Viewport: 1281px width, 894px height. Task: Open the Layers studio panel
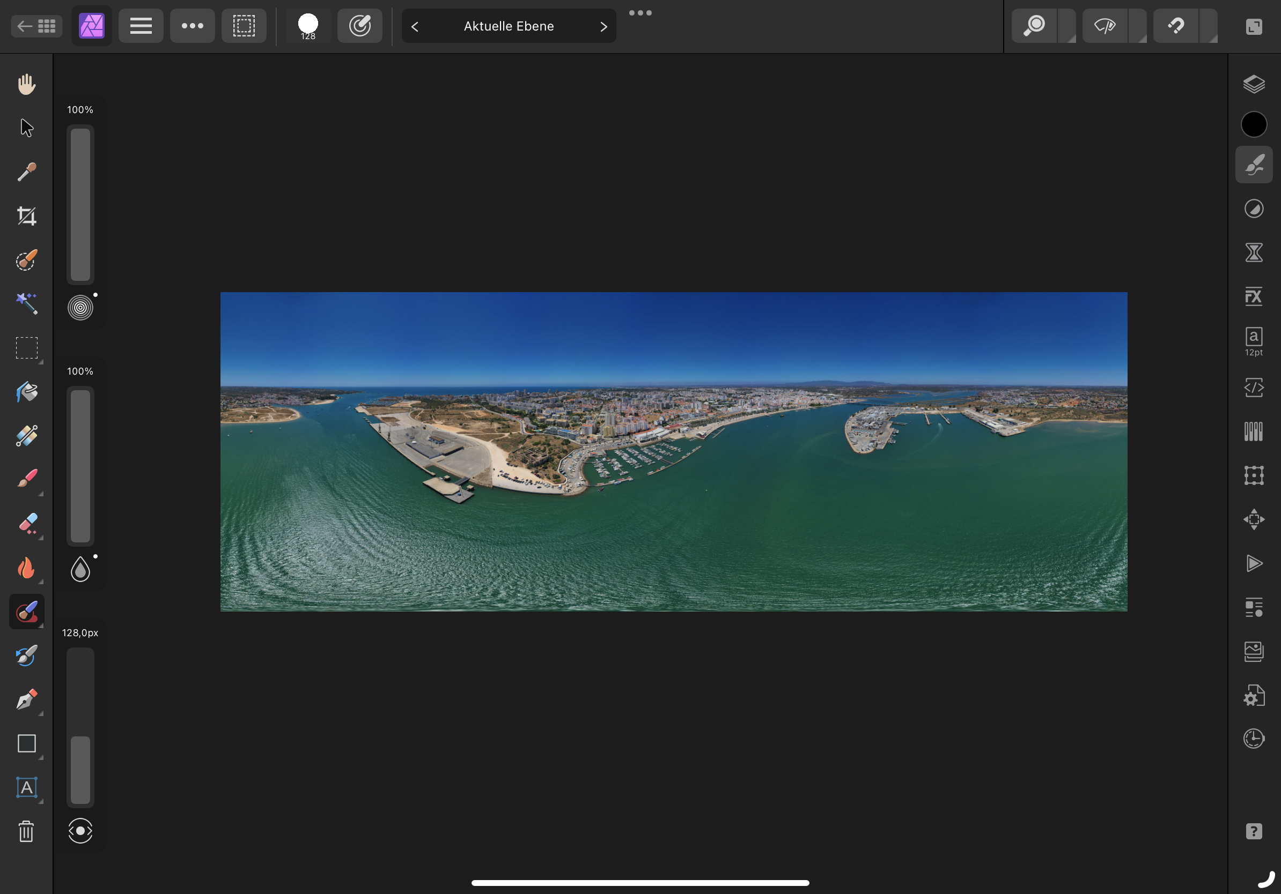1253,84
